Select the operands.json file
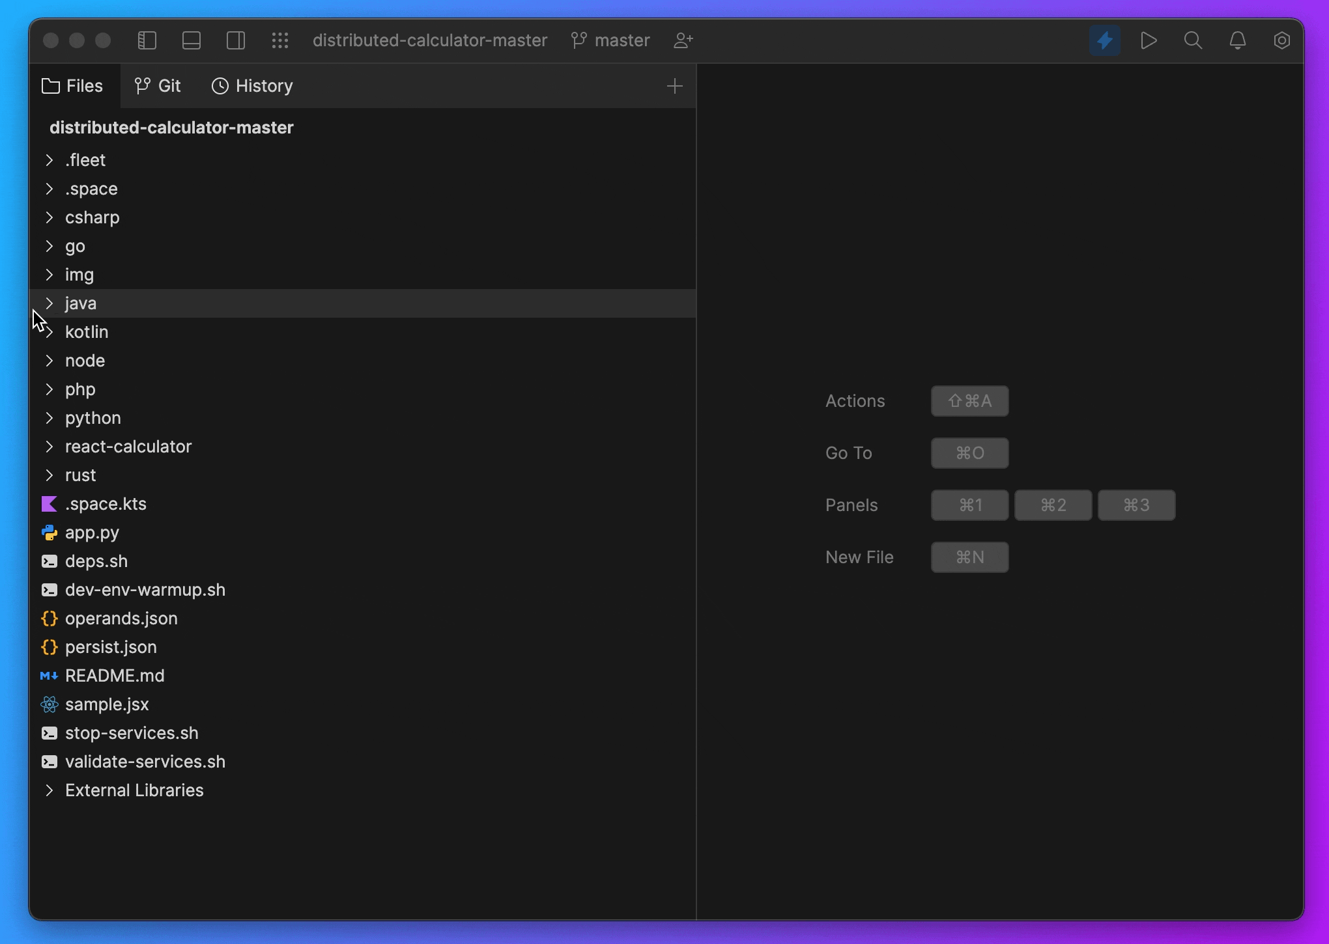 pos(121,618)
